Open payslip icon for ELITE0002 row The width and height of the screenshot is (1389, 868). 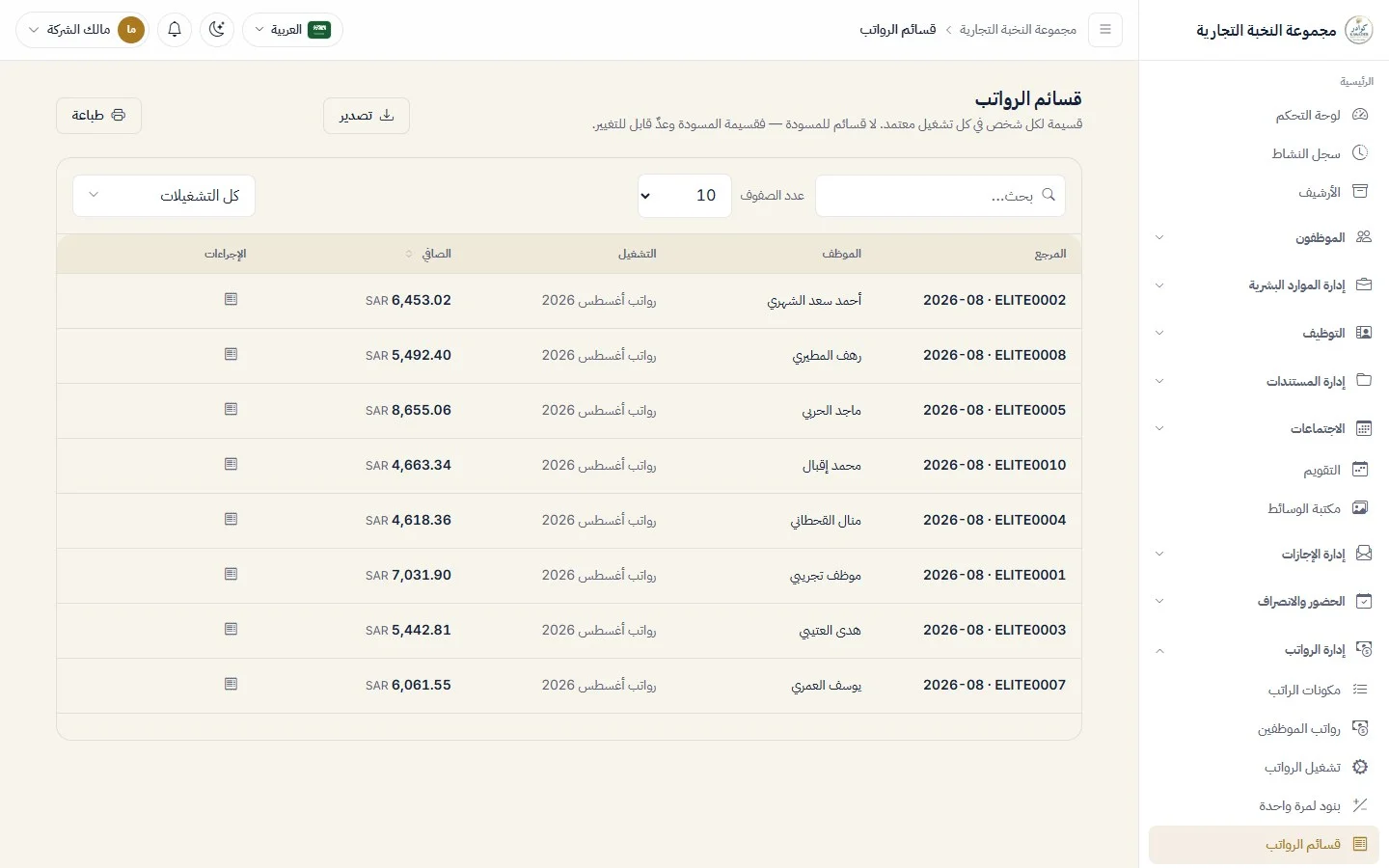point(231,300)
